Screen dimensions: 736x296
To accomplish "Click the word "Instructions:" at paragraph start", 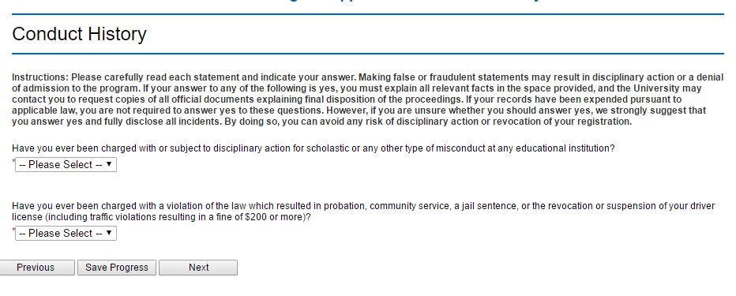I will pyautogui.click(x=40, y=77).
